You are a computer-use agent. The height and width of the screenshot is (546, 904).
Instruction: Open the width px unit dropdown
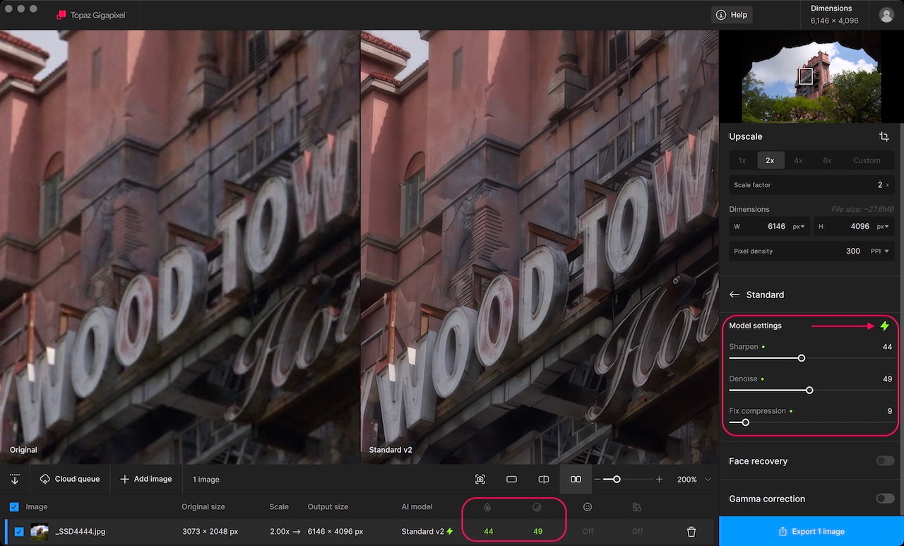point(800,227)
